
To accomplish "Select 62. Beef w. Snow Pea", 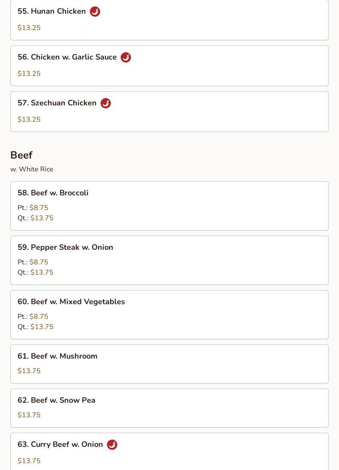I will [x=169, y=408].
